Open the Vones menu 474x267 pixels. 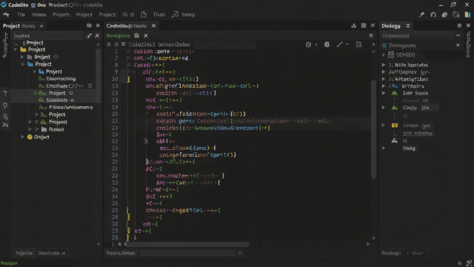[x=39, y=14]
